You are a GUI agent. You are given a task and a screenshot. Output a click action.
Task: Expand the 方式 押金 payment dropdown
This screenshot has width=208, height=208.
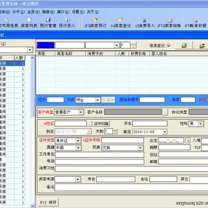point(98,100)
